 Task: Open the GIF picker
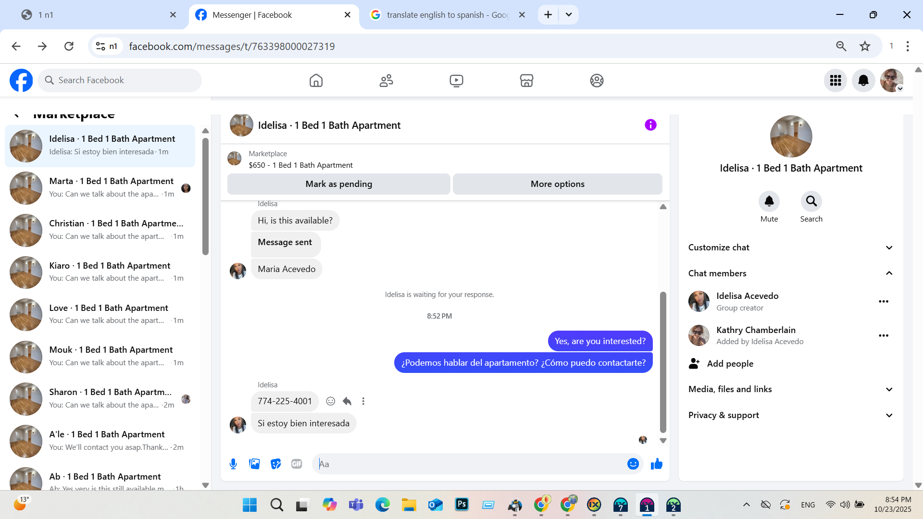(x=297, y=464)
